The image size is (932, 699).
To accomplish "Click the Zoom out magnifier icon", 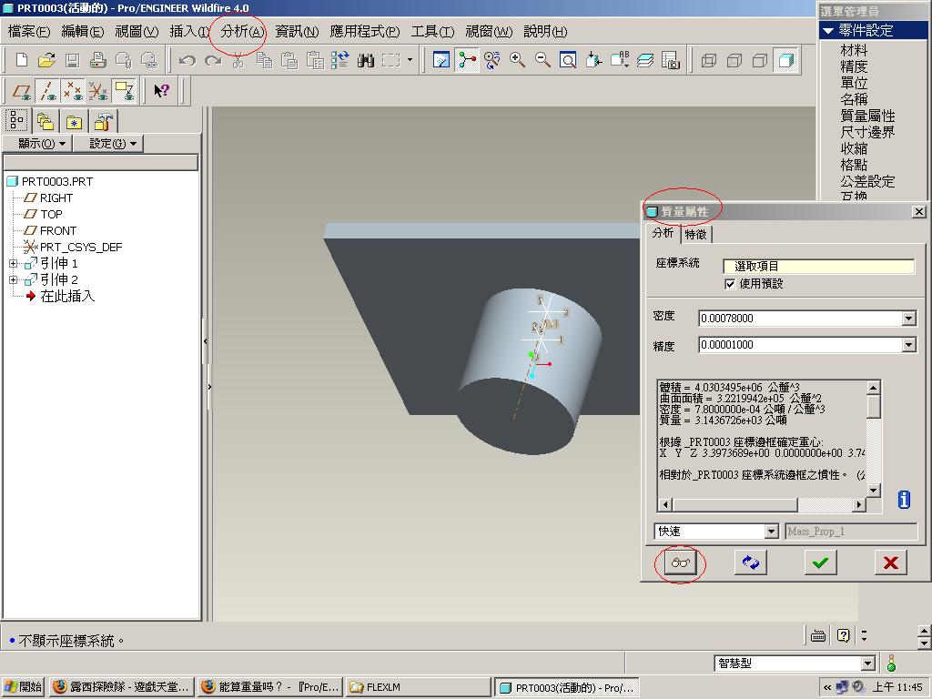I will tap(542, 60).
